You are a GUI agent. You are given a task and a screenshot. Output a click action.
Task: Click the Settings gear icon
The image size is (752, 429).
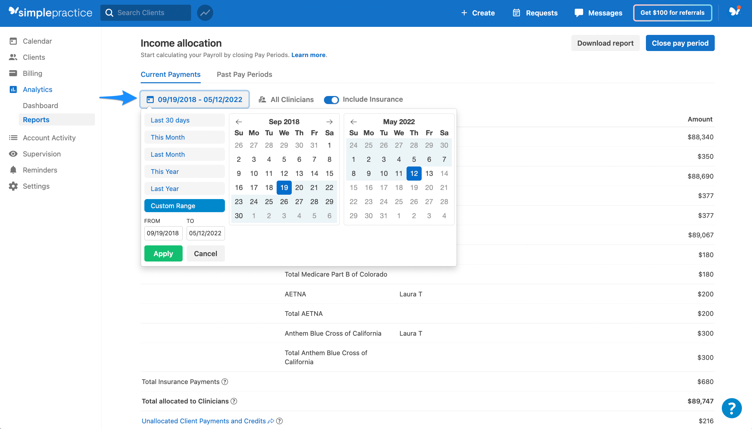13,186
